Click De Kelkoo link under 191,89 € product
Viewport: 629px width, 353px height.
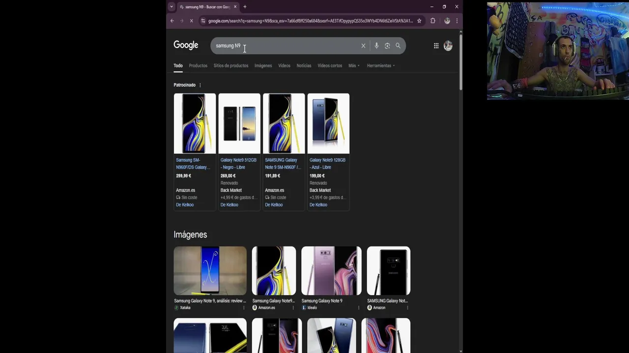(274, 205)
